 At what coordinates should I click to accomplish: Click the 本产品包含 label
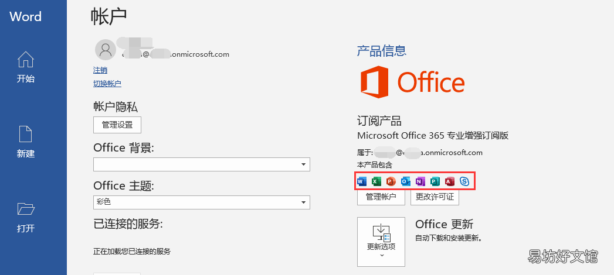point(375,165)
